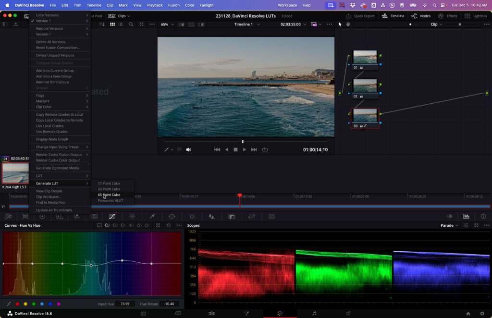Expand the LUT submenu
The height and width of the screenshot is (318, 492).
coord(60,176)
